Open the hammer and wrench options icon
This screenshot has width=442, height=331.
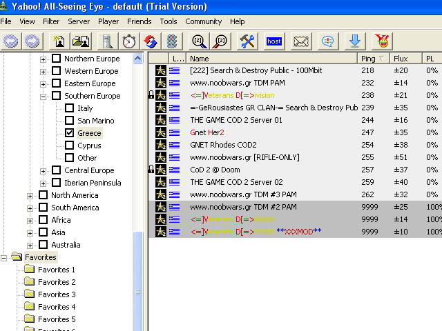247,41
